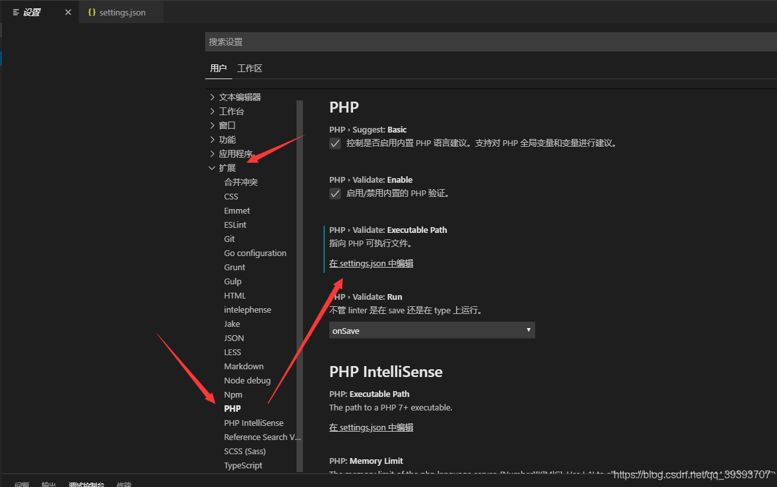Open JSON settings section

tap(233, 338)
